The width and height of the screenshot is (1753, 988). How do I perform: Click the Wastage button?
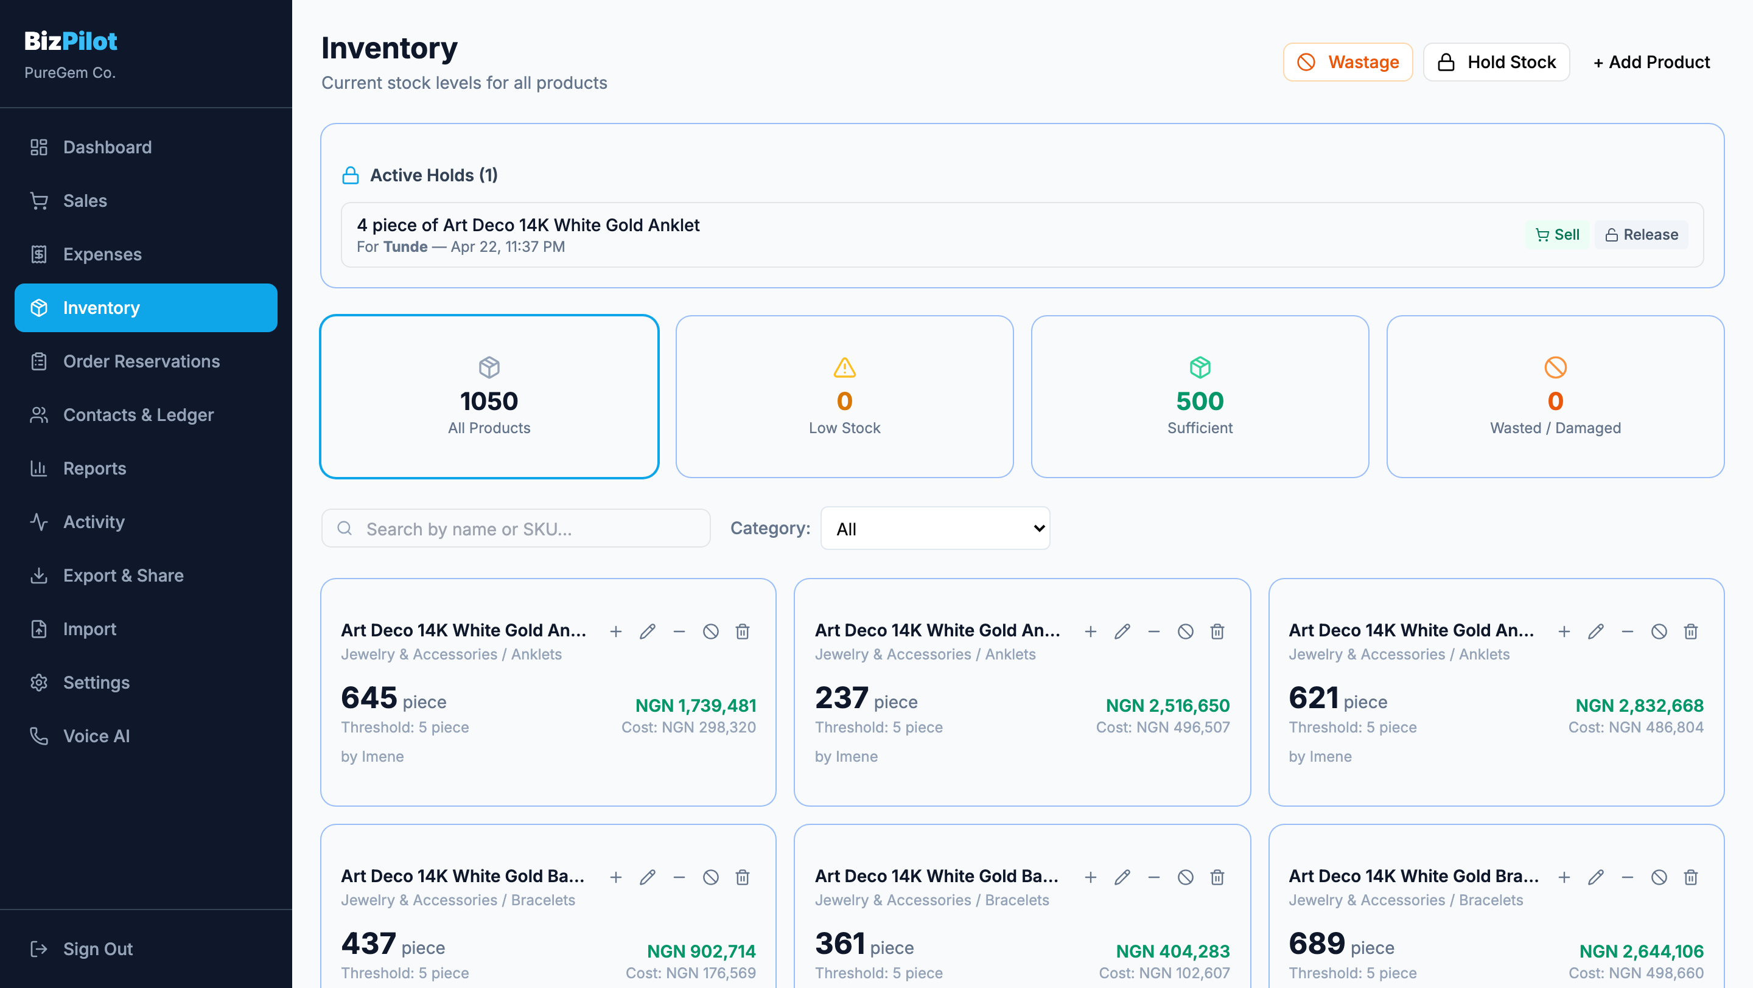pos(1348,62)
